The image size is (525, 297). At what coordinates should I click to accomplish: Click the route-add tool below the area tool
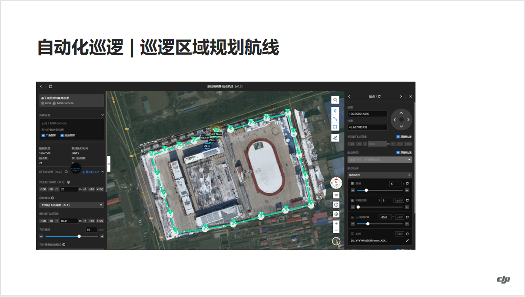point(336,138)
